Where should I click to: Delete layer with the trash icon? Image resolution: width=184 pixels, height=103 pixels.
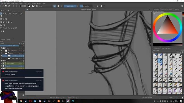click(x=23, y=95)
